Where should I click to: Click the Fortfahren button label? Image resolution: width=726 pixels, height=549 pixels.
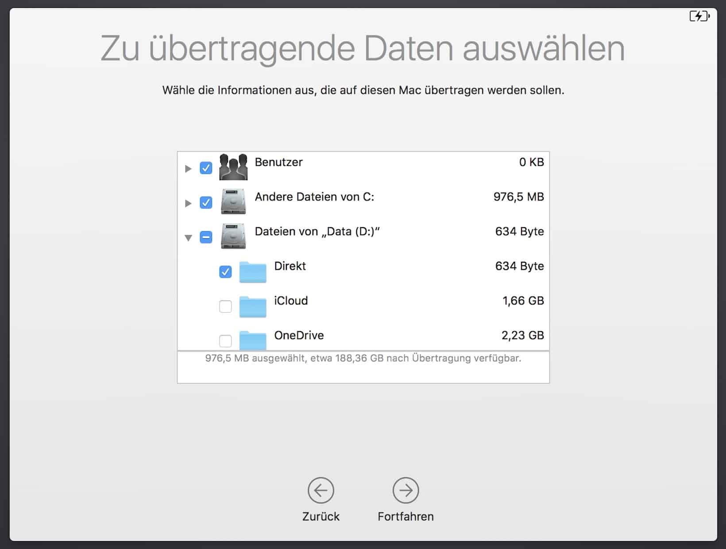405,516
